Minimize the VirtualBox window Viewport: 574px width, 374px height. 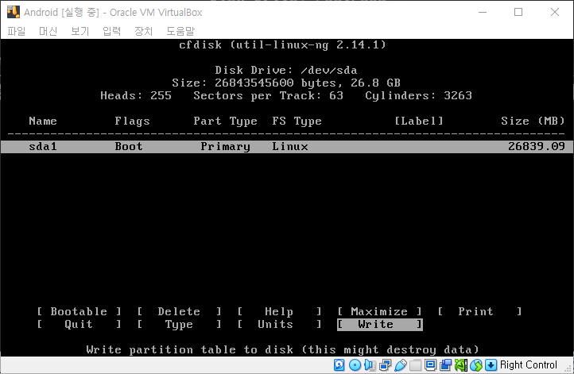click(x=483, y=12)
